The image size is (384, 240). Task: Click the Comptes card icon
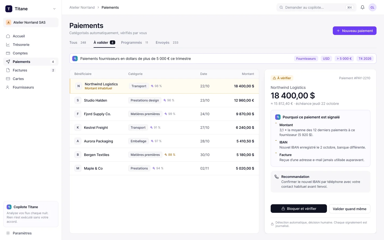tap(8, 53)
